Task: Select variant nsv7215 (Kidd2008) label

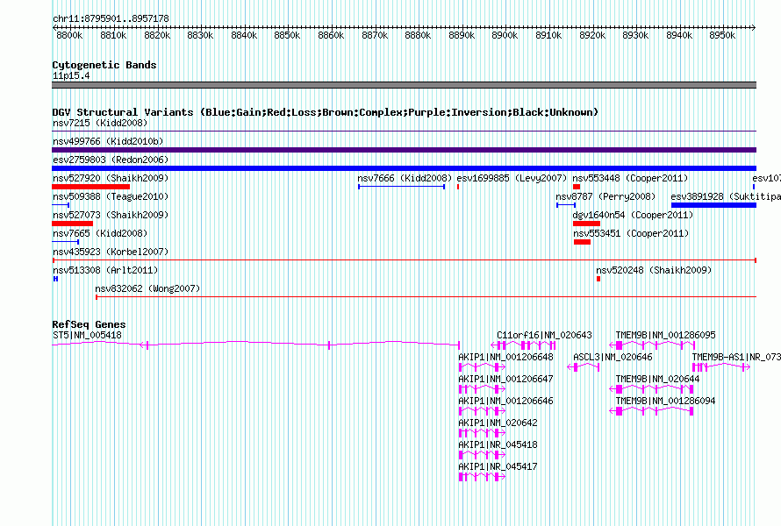Action: coord(100,123)
